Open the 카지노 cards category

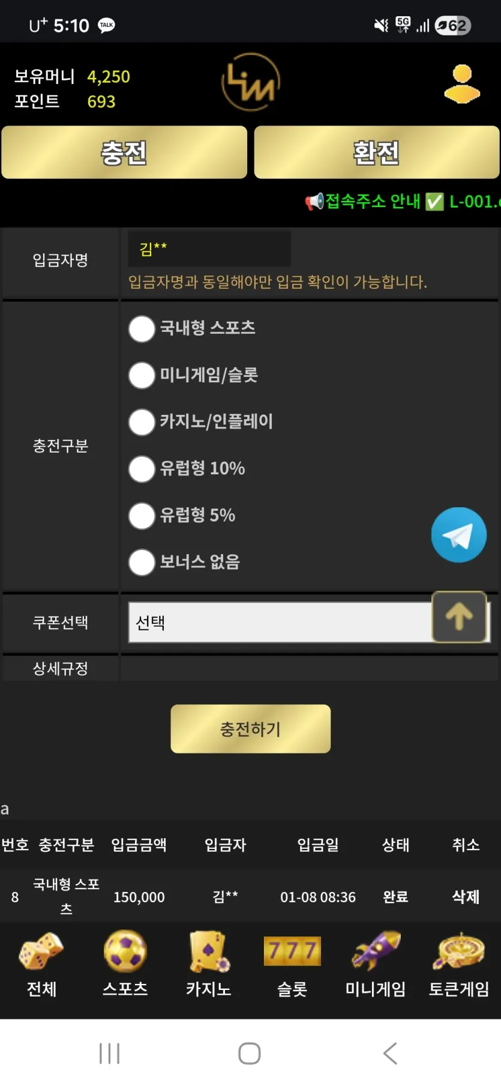pyautogui.click(x=208, y=964)
